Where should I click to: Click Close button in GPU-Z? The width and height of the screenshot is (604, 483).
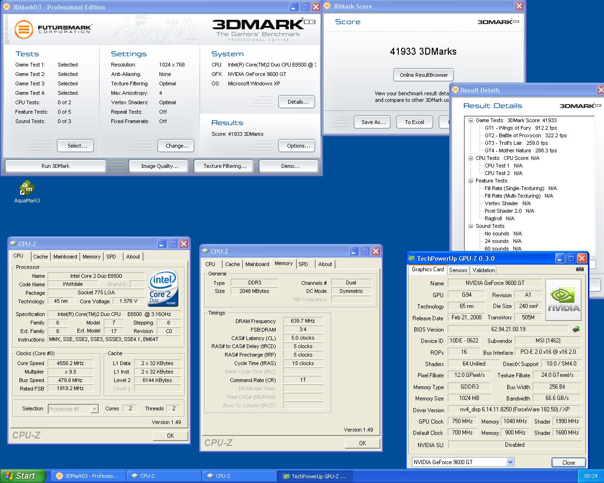point(569,463)
